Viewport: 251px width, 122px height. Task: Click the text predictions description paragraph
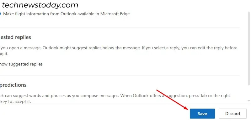tap(115, 98)
